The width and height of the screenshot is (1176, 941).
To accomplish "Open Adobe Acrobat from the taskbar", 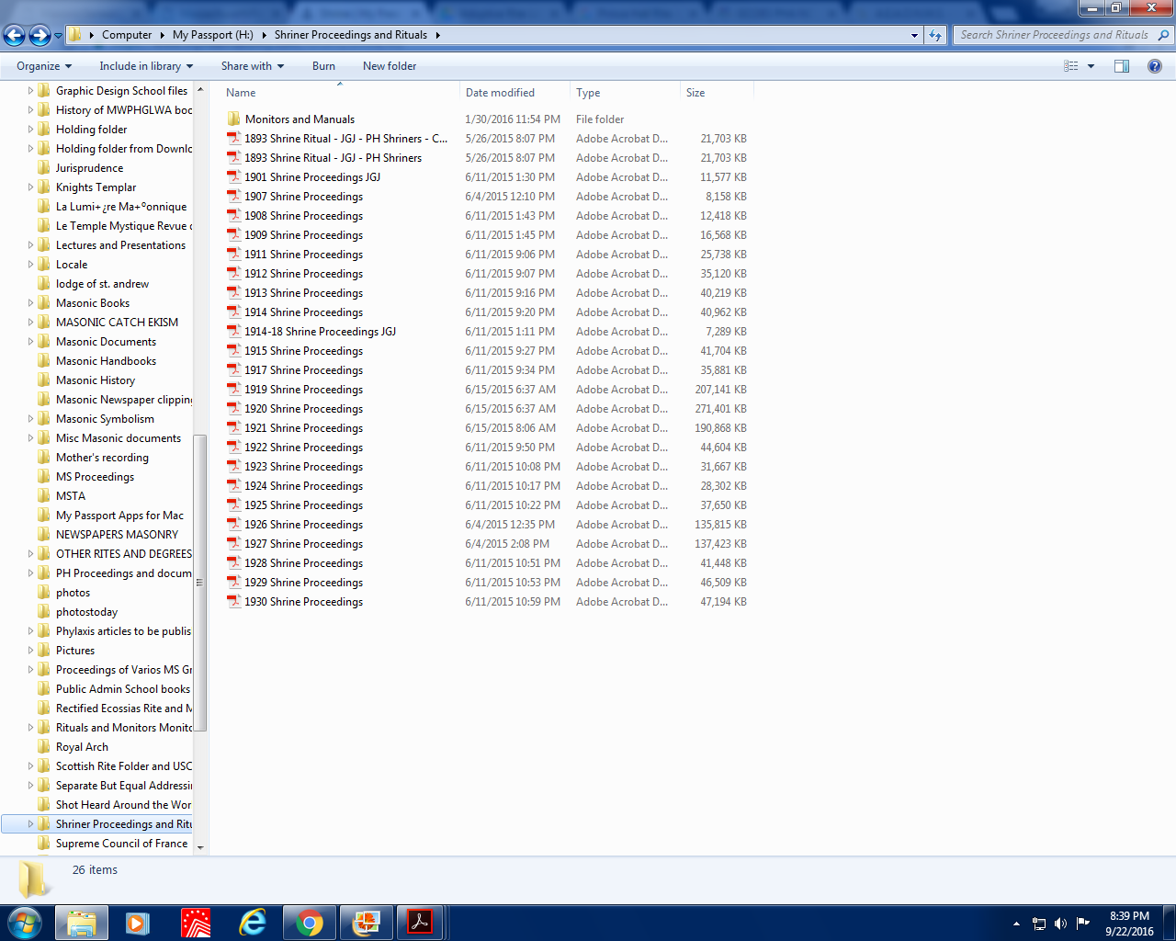I will click(x=420, y=923).
